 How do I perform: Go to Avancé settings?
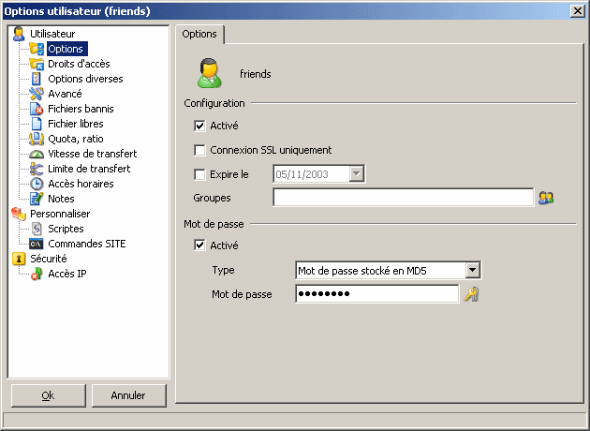65,94
